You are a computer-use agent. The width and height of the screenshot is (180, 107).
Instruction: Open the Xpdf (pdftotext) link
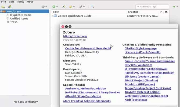136,100
